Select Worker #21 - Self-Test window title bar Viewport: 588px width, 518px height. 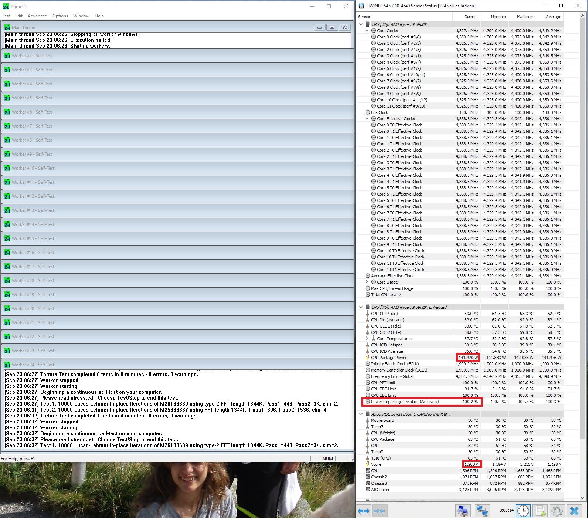pos(177,323)
